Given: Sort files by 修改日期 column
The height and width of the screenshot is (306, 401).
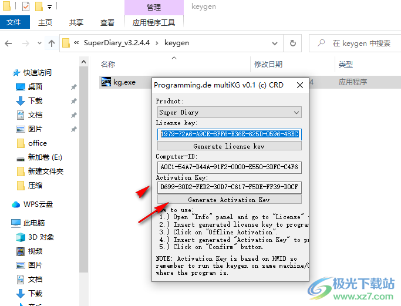Looking at the screenshot, I should coord(268,64).
